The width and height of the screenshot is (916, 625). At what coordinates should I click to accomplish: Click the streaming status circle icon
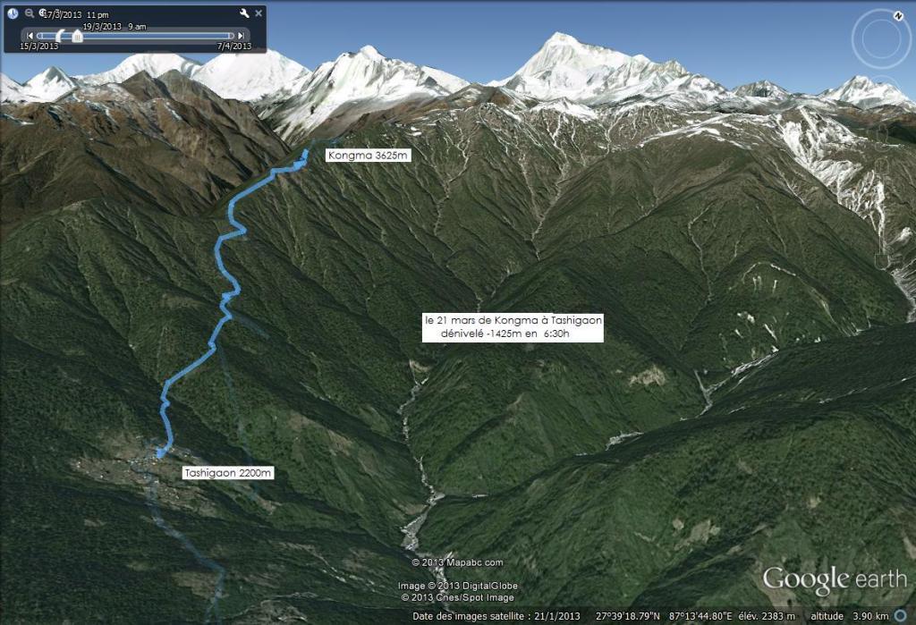[902, 616]
